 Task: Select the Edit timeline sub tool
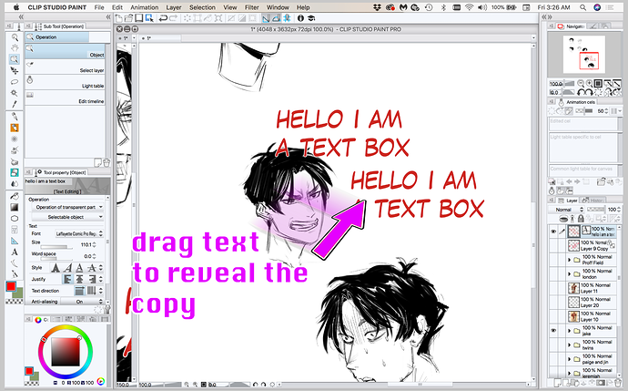pos(68,100)
